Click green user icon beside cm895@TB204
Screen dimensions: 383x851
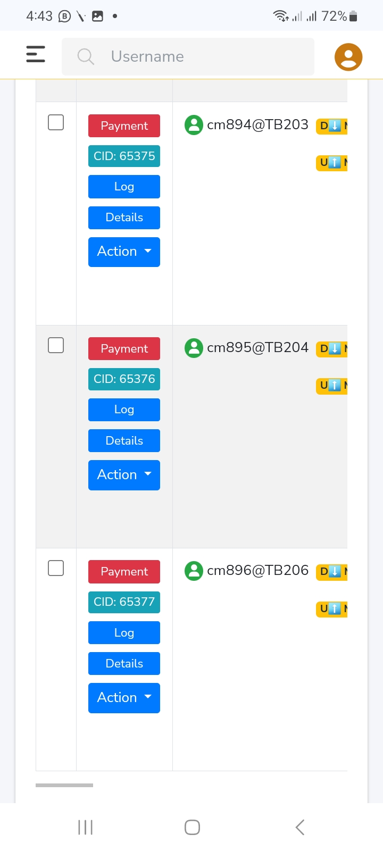pos(194,348)
